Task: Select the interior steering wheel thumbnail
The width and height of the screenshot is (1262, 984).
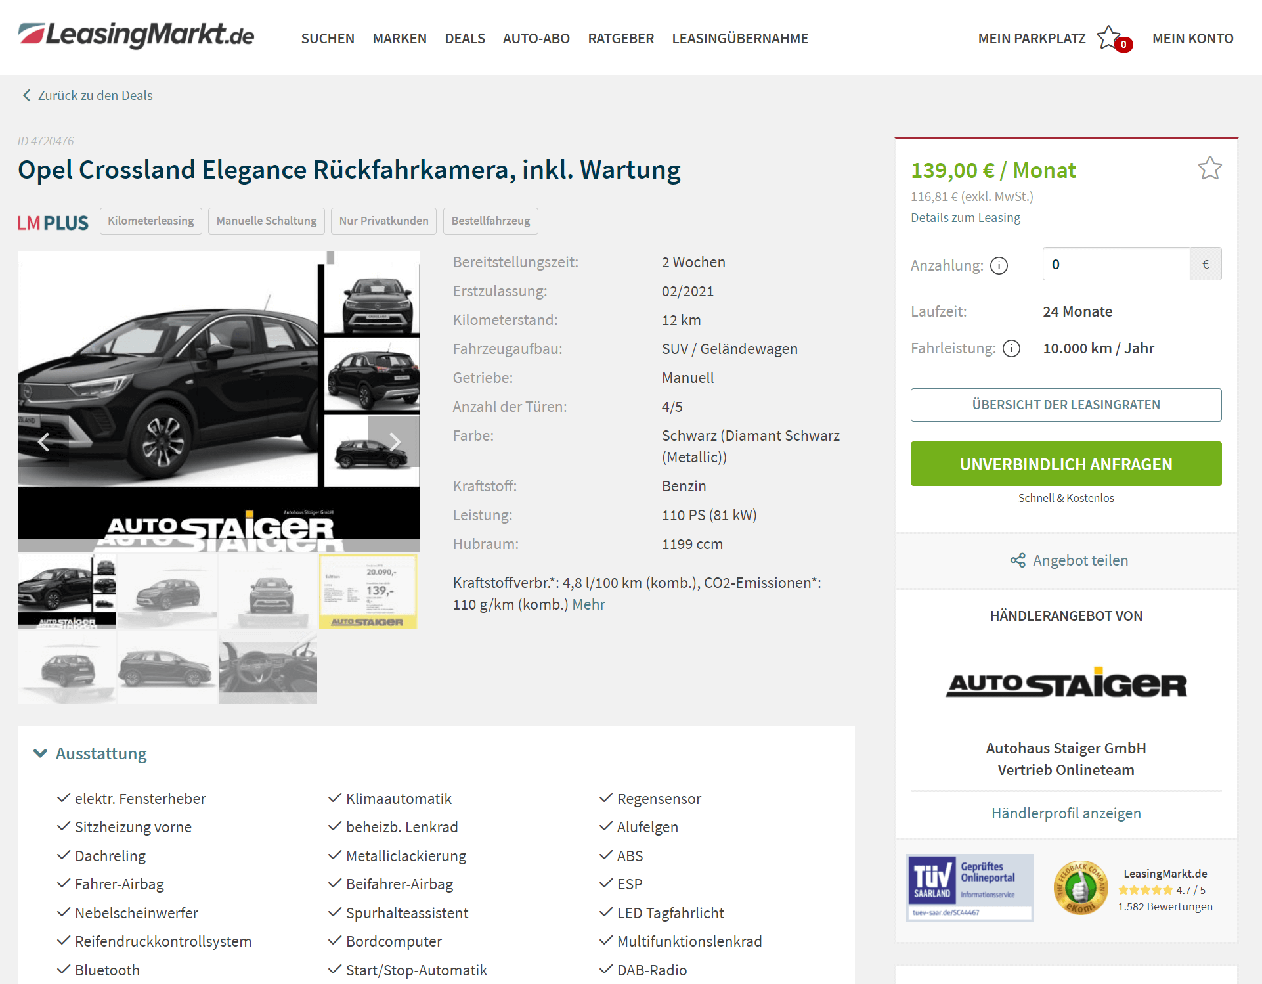Action: pyautogui.click(x=268, y=667)
